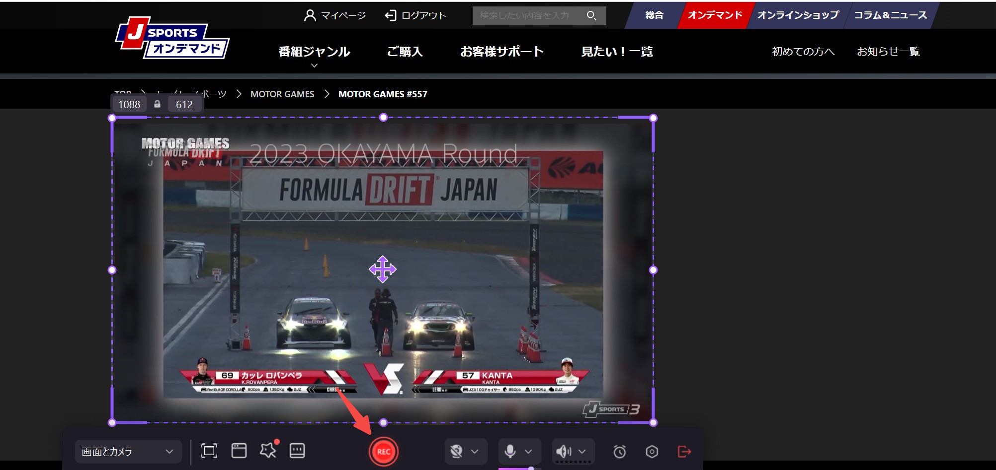Click the お知らせ一覧 link
This screenshot has height=470, width=996.
point(888,52)
